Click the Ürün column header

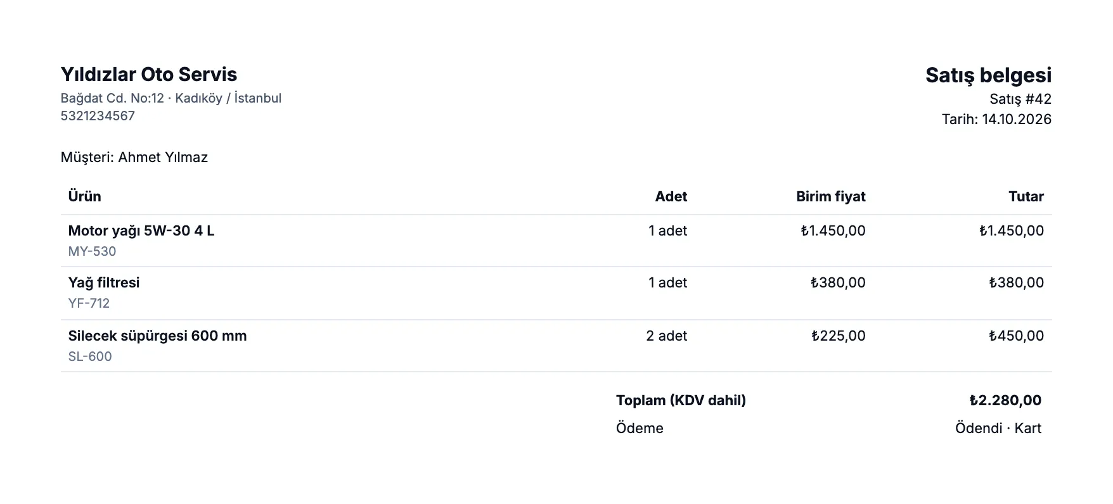(x=84, y=196)
